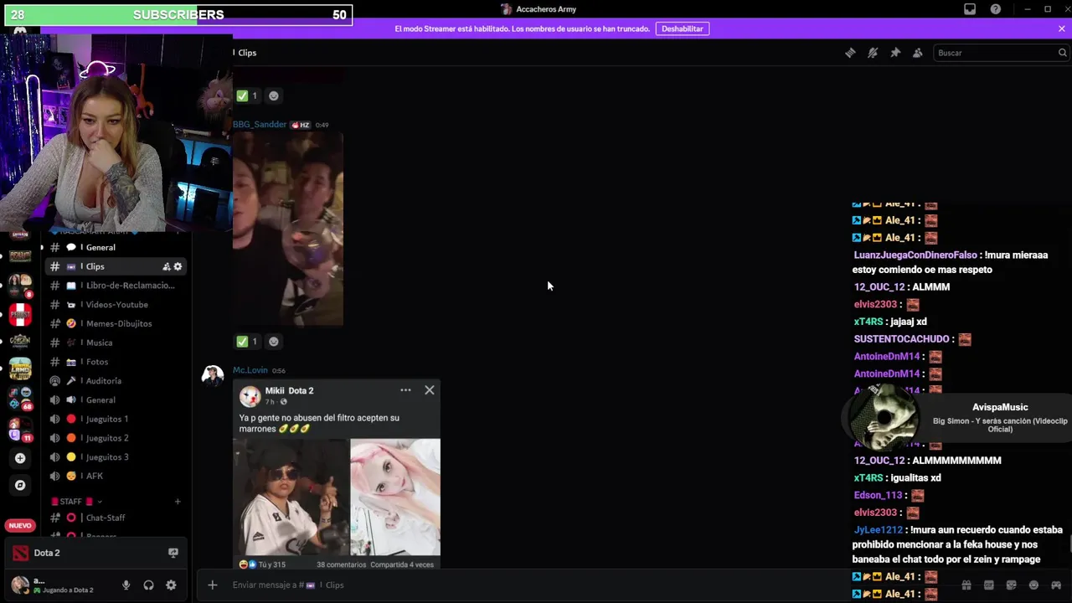Click LuanzJuegaConDineroFalso chat username

tap(915, 255)
